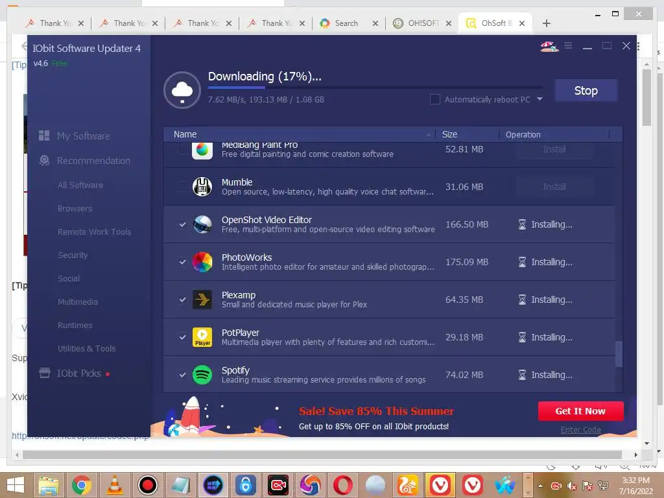Screen dimensions: 664x498
Task: Click the Action Center flag tray icon
Action: (587, 486)
